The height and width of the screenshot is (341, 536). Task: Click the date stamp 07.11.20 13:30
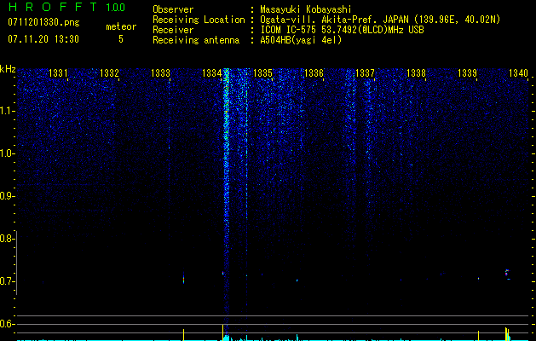[43, 39]
